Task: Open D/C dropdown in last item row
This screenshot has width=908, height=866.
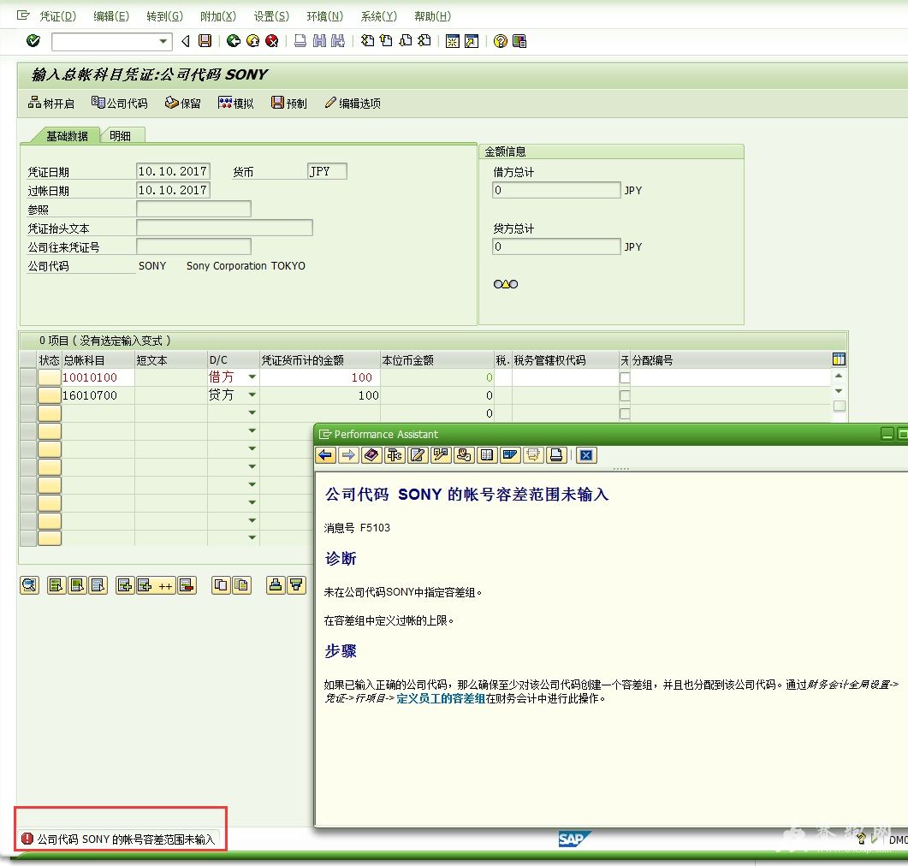Action: coord(252,537)
